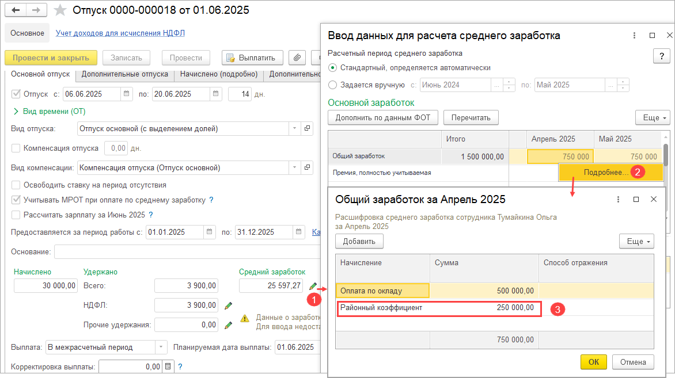
Task: Maximize the Общий заработок за Апрель 2025 dialog
Action: [x=636, y=200]
